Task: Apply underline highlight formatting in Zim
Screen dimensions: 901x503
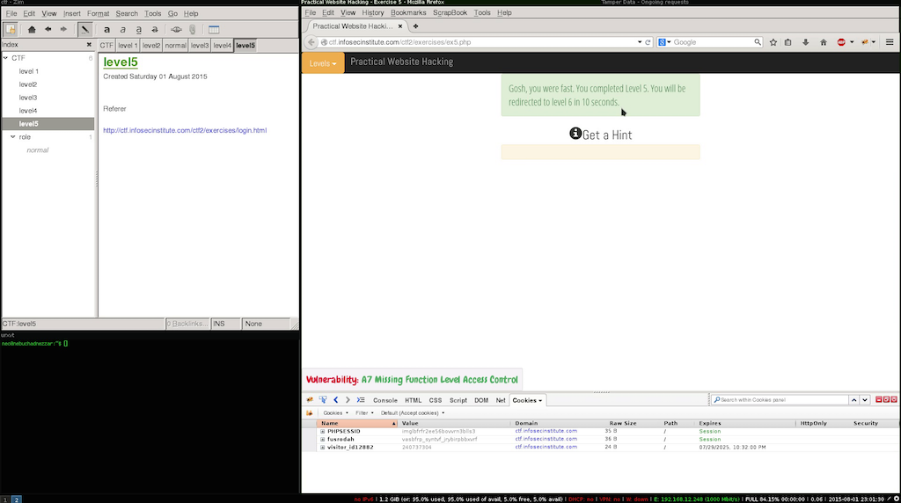Action: click(138, 29)
